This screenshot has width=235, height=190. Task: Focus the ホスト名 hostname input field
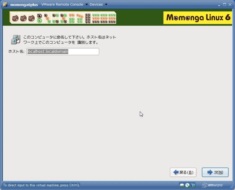coord(63,52)
